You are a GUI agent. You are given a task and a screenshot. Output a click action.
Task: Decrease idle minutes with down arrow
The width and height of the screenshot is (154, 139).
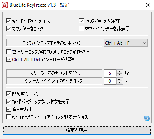(x=120, y=83)
